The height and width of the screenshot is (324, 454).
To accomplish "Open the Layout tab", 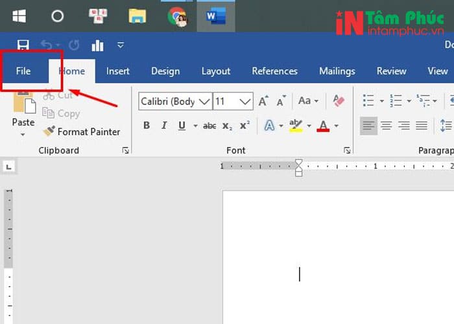I will [216, 71].
